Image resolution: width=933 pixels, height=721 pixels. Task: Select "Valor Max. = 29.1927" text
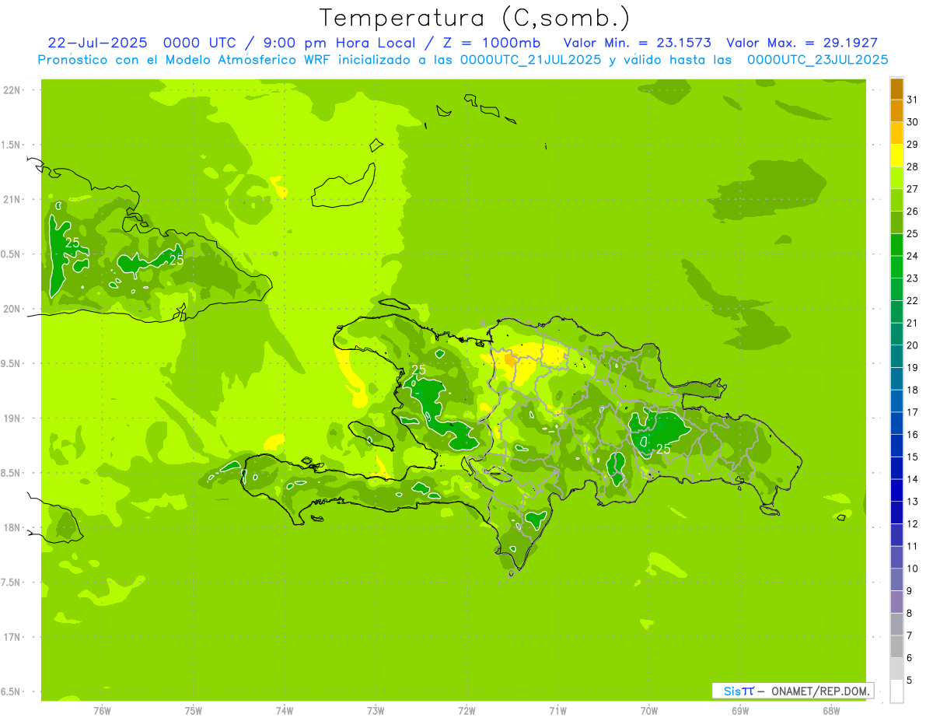click(802, 43)
